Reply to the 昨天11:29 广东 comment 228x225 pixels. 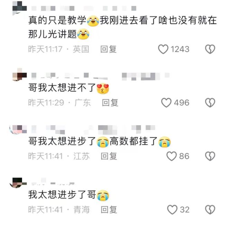110,102
